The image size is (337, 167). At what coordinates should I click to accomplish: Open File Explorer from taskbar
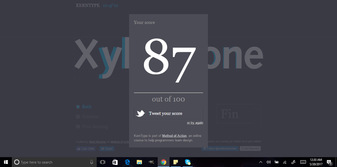coord(139,162)
